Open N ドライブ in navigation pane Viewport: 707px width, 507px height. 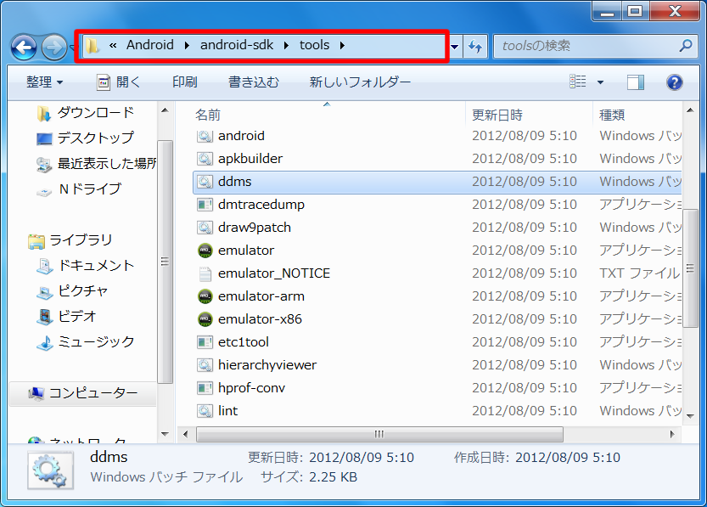coord(79,189)
